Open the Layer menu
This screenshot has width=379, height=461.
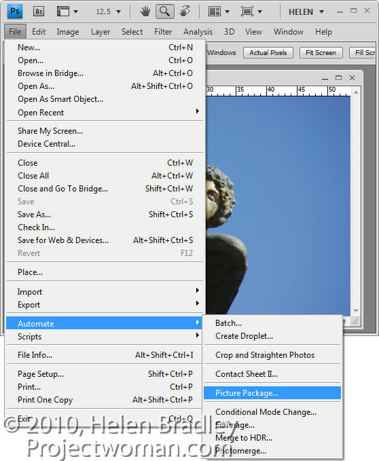[x=101, y=32]
